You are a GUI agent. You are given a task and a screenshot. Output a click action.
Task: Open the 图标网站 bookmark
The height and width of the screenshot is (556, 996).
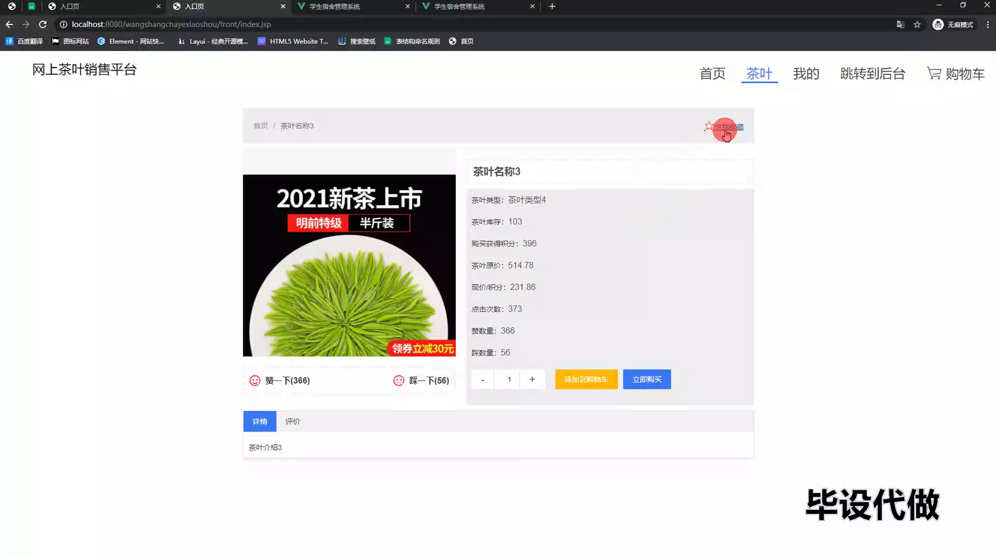point(70,41)
